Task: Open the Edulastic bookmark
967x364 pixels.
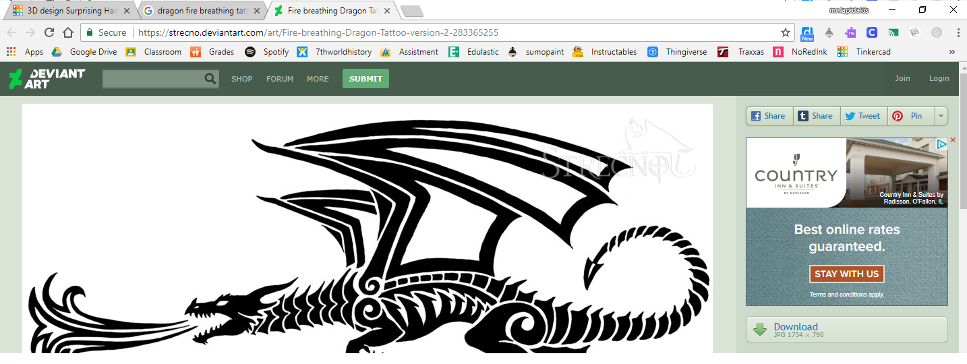Action: tap(474, 52)
